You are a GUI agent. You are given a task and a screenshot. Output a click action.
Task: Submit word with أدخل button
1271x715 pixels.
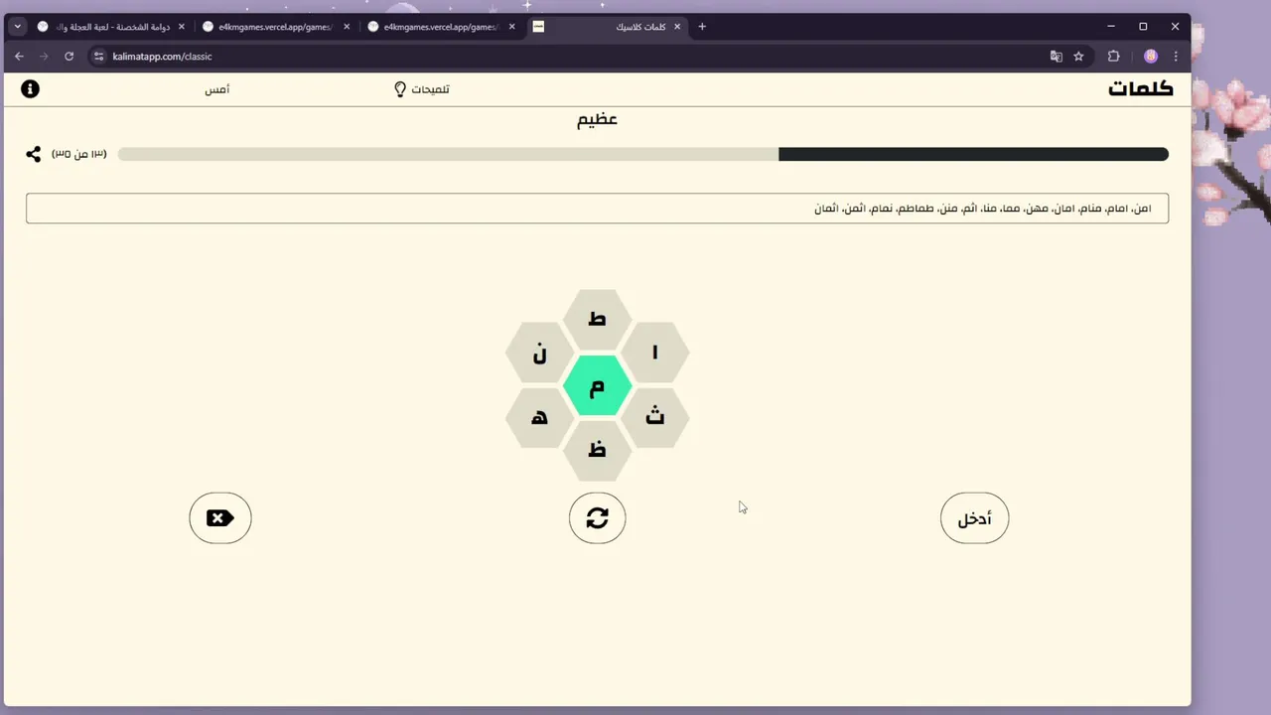tap(974, 518)
